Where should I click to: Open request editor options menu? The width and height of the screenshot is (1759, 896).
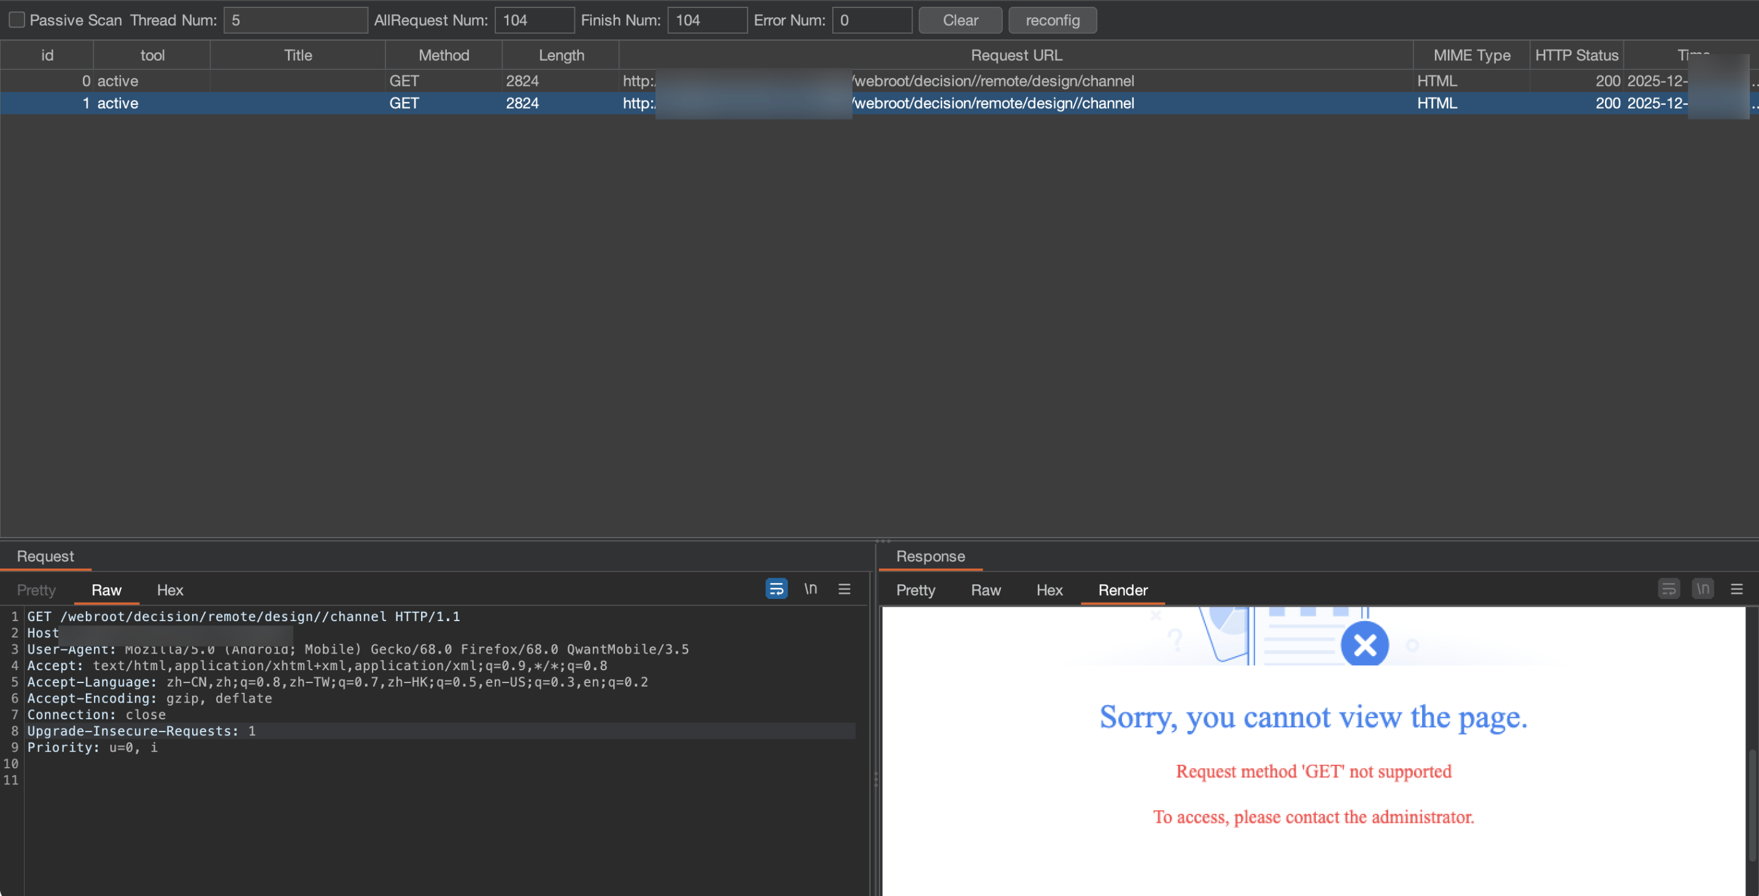(x=844, y=588)
